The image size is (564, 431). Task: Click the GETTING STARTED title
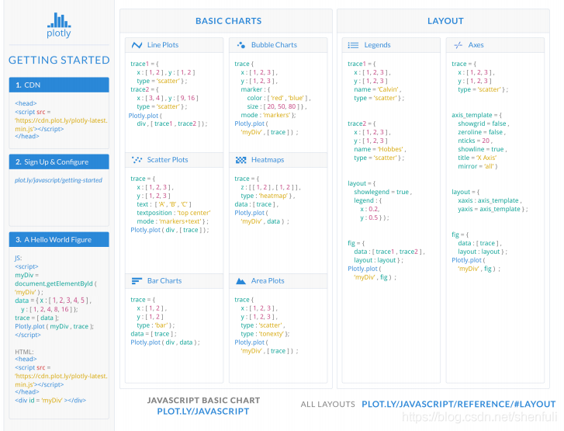click(x=59, y=60)
